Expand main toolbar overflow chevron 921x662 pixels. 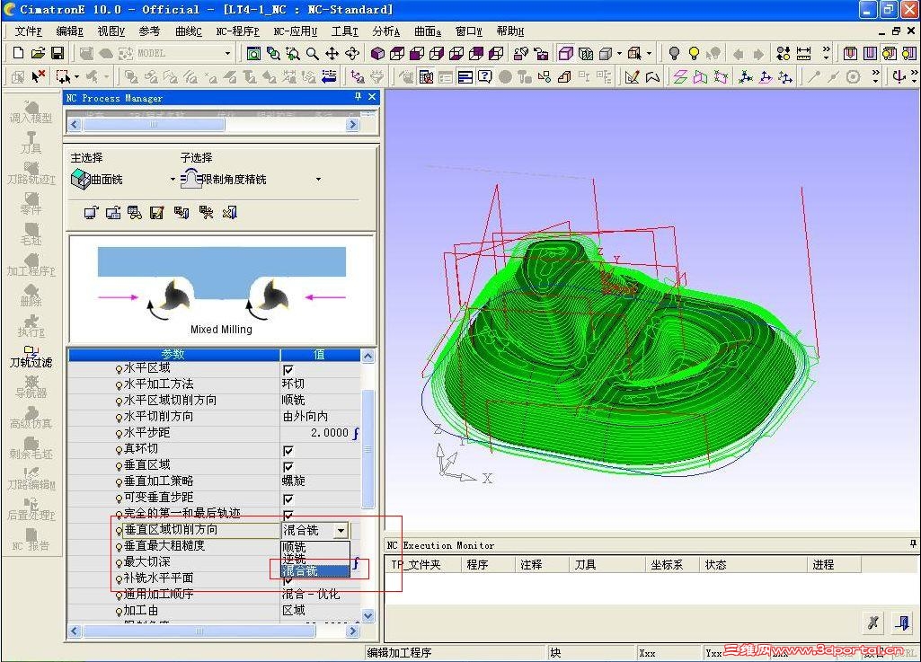(826, 54)
